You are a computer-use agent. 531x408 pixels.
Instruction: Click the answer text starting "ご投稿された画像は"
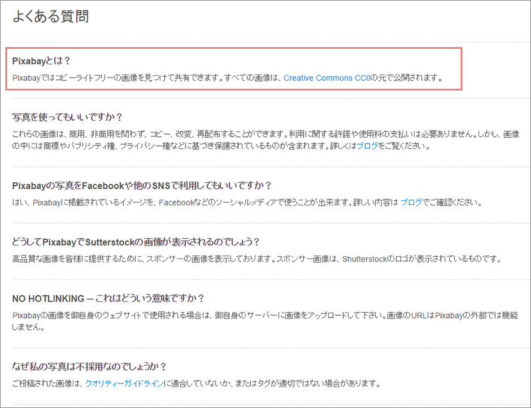point(196,384)
